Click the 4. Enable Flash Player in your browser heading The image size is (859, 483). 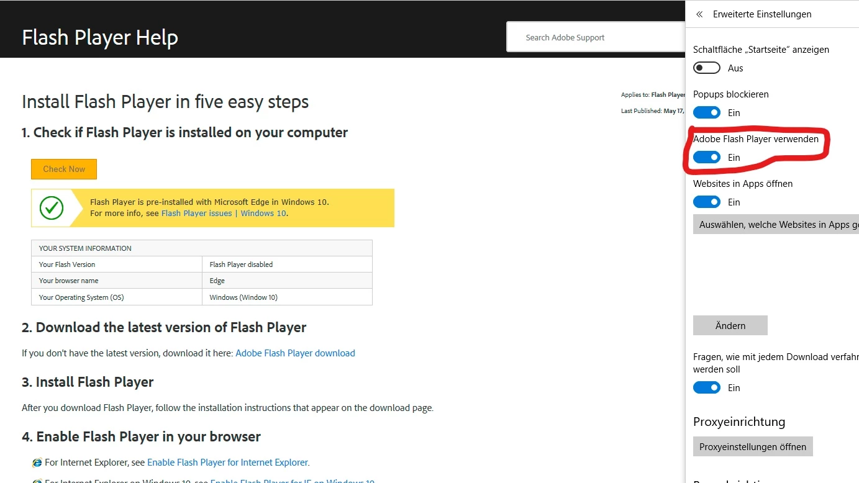141,436
